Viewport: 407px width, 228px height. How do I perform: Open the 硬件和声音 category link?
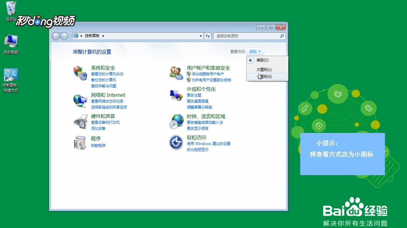(103, 116)
